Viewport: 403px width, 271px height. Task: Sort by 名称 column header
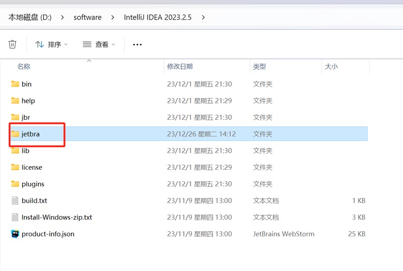coord(24,66)
